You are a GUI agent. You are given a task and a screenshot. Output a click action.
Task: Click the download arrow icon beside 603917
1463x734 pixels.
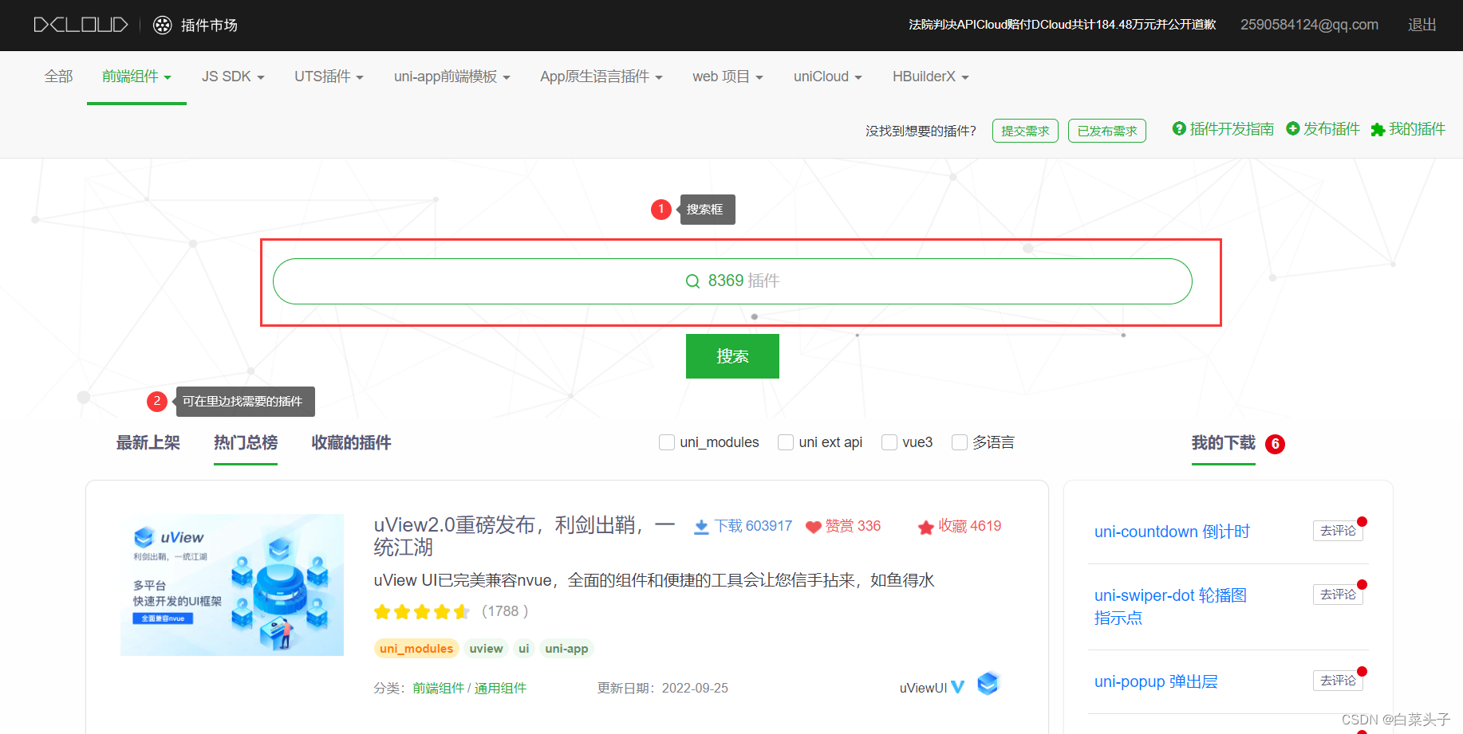(700, 526)
